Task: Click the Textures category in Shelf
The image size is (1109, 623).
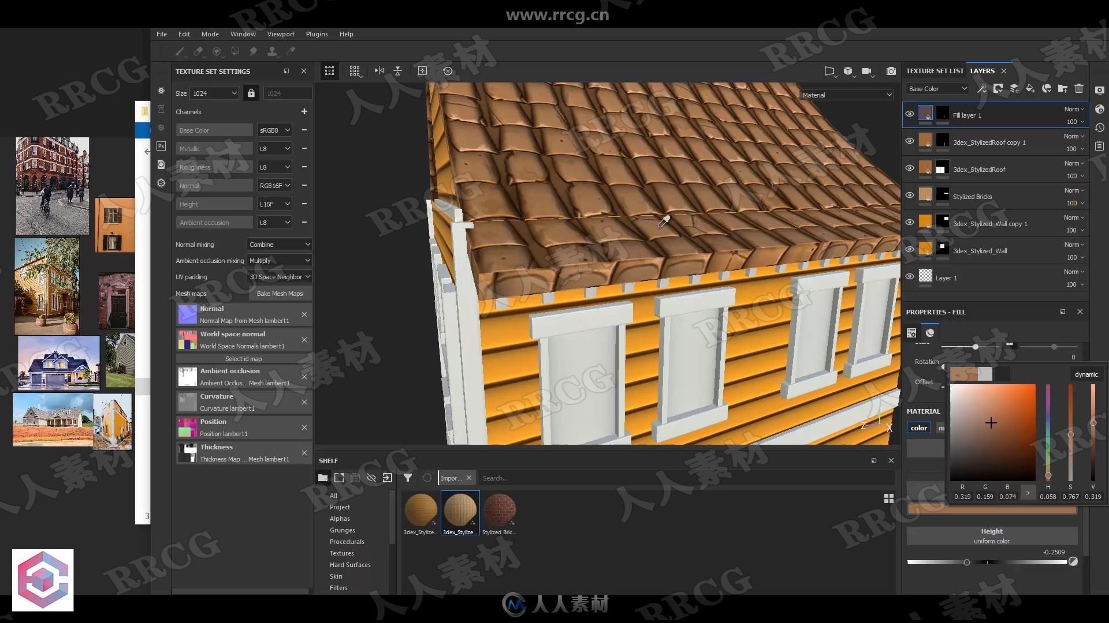Action: point(341,553)
